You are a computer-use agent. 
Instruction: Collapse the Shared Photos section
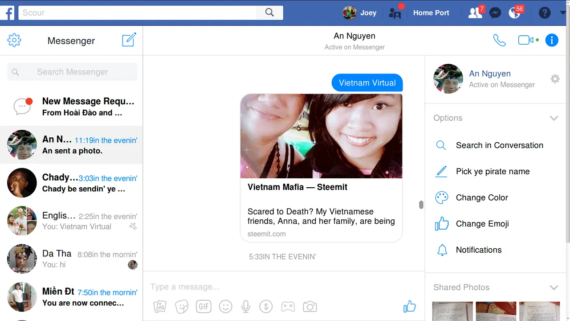click(x=554, y=288)
